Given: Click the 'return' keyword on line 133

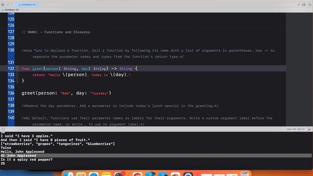Looking at the screenshot, I should (39, 75).
